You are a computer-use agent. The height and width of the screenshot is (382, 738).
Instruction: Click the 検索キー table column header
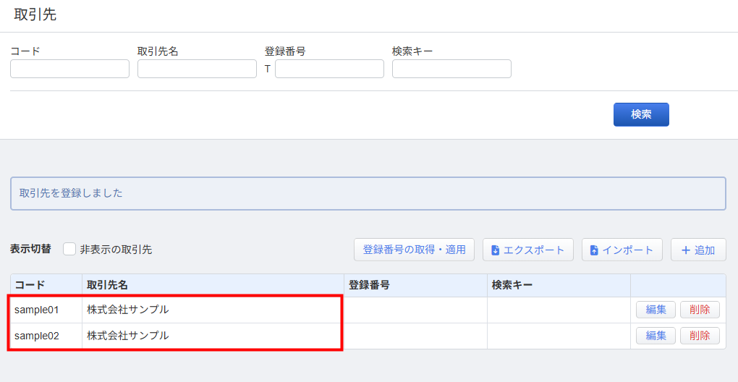(512, 285)
